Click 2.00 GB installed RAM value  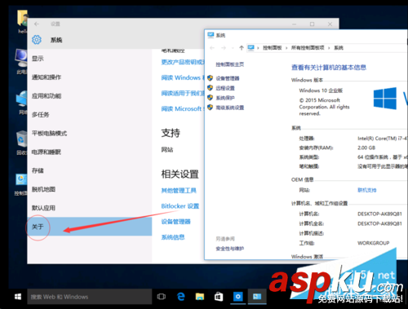click(366, 148)
